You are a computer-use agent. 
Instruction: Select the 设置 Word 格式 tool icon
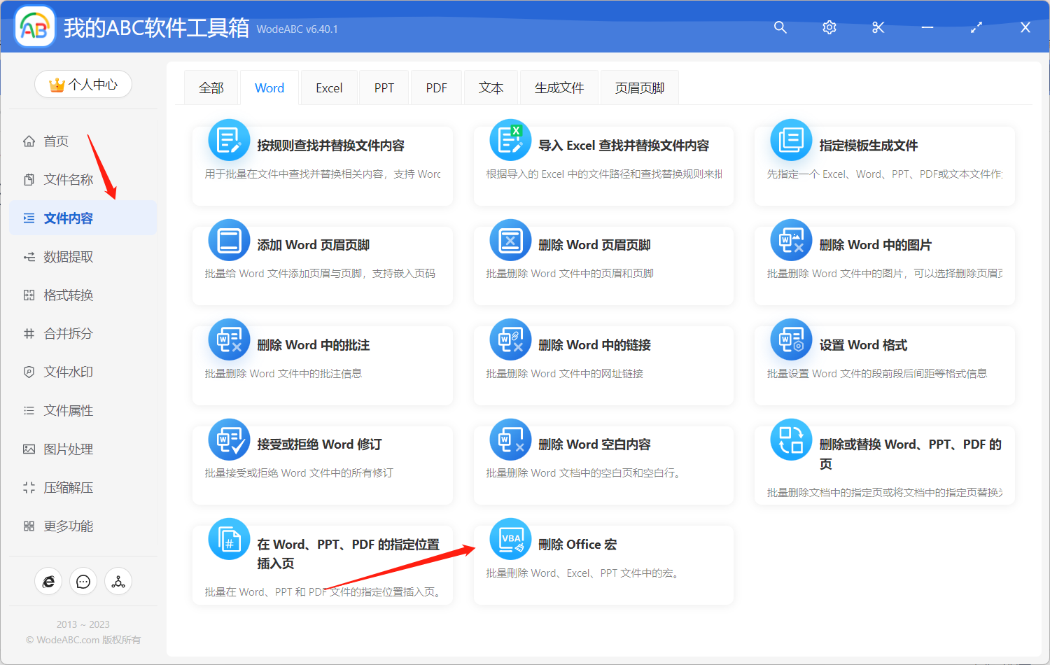point(790,339)
